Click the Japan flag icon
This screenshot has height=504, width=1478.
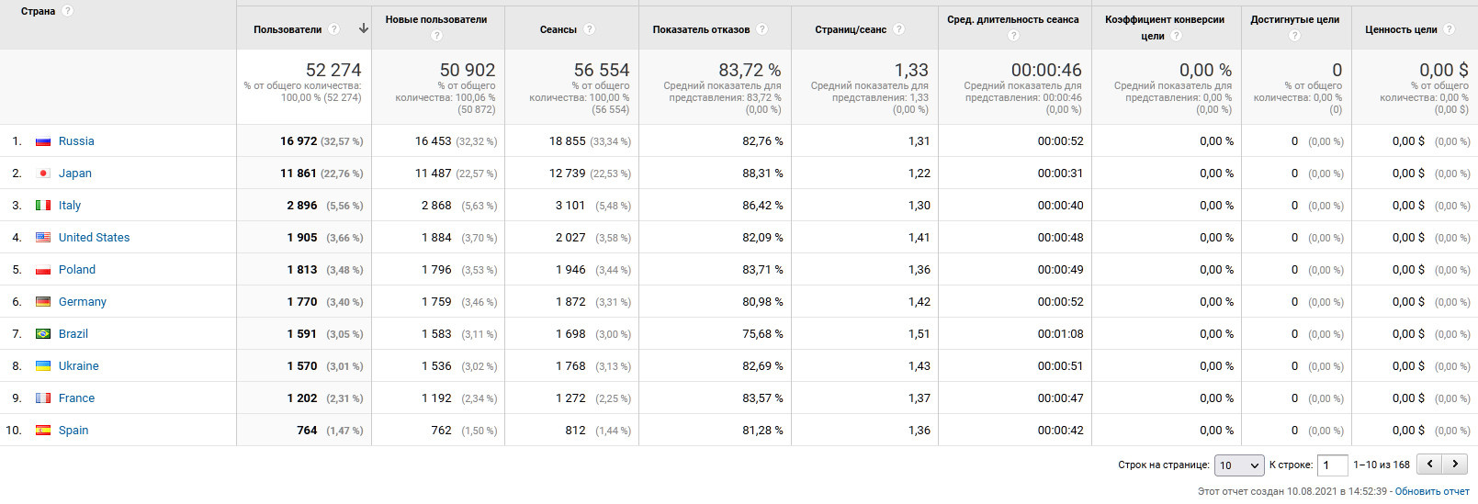click(x=43, y=174)
